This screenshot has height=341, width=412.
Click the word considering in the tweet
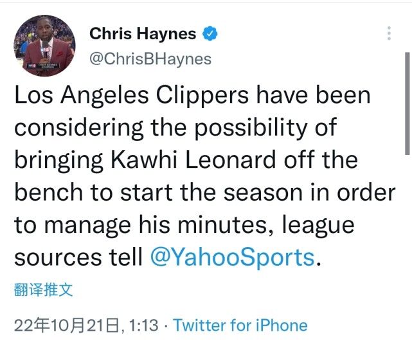tap(79, 128)
